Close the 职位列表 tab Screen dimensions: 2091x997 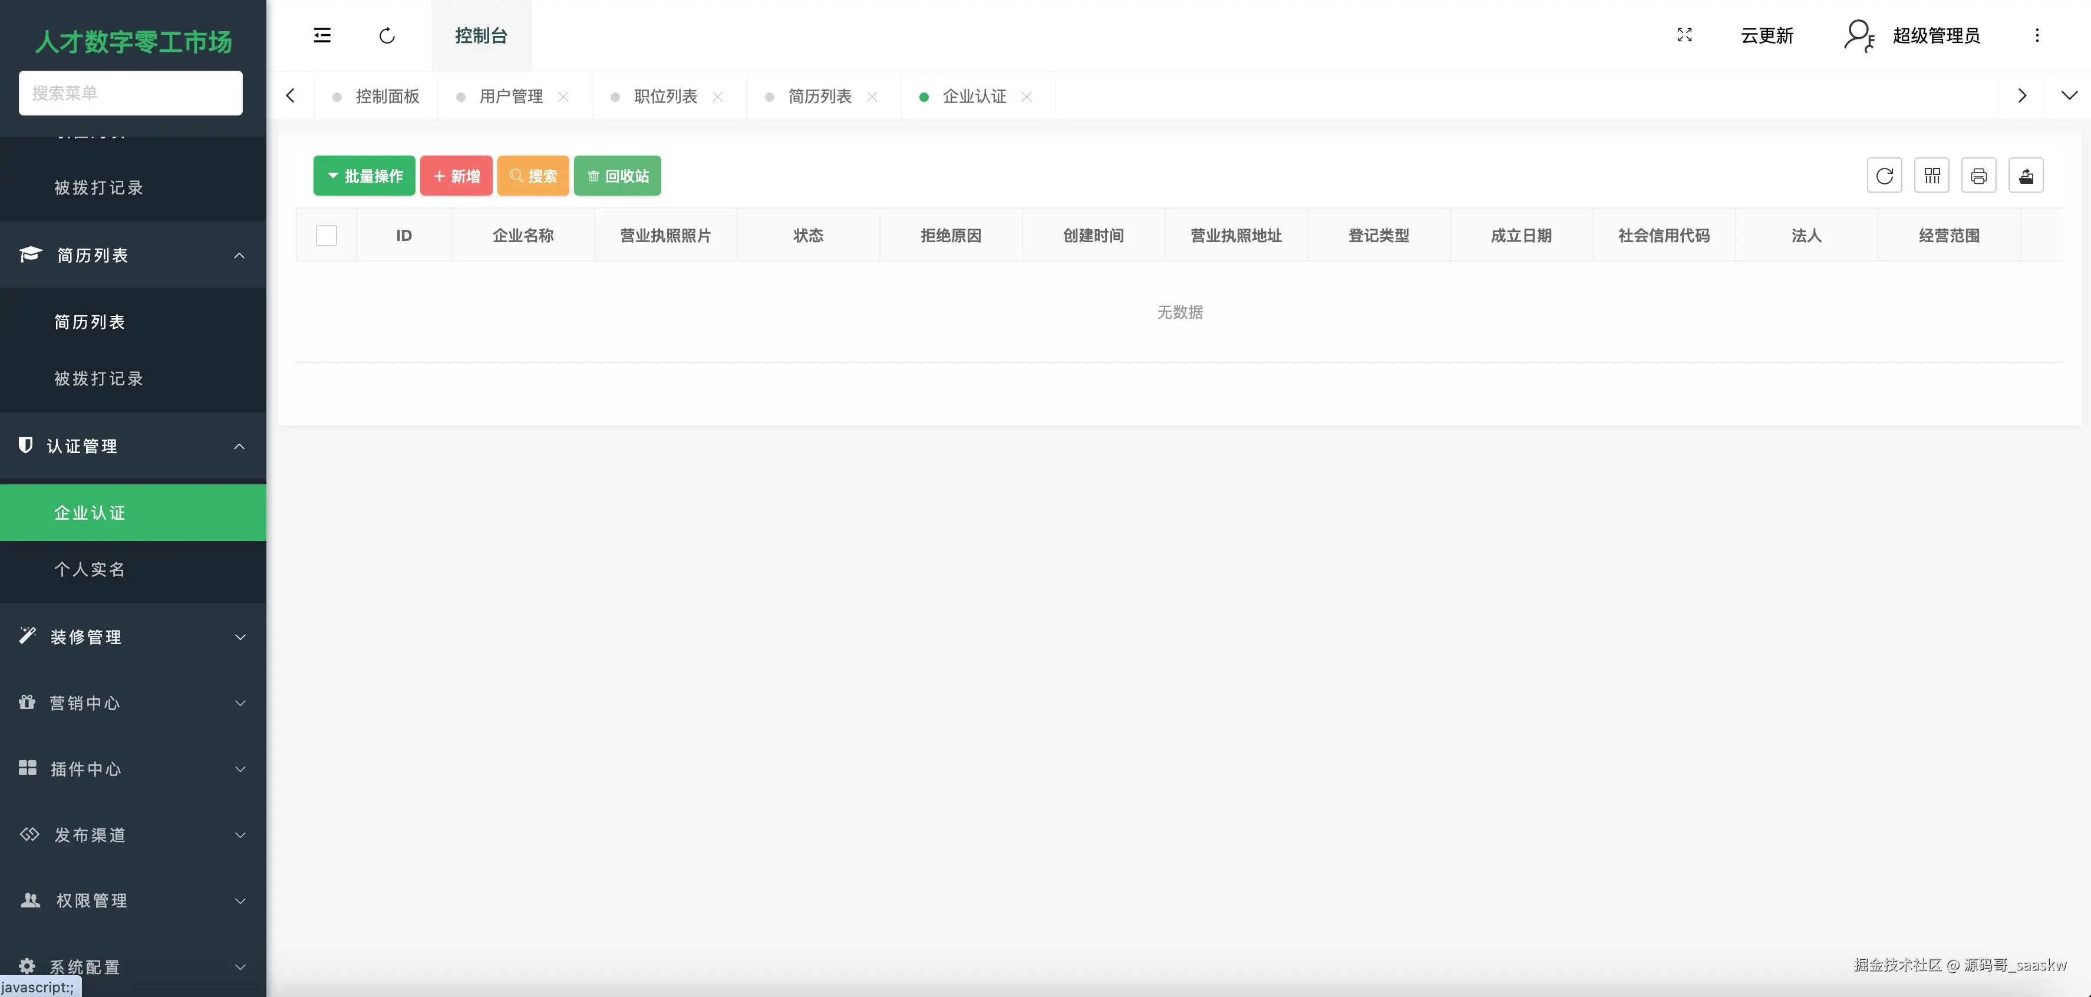(718, 97)
